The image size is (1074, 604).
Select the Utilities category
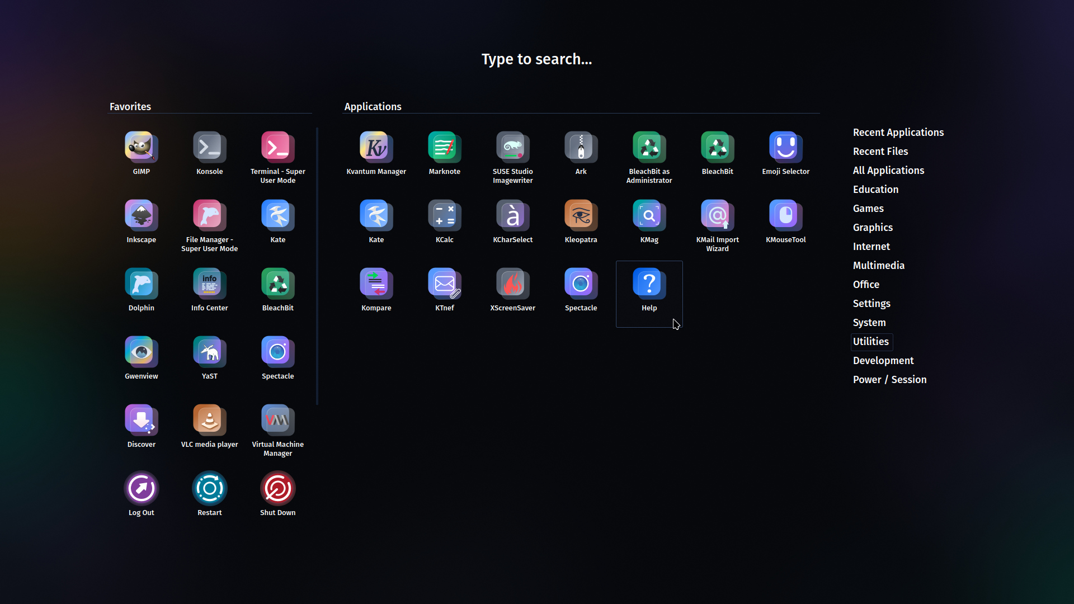871,342
